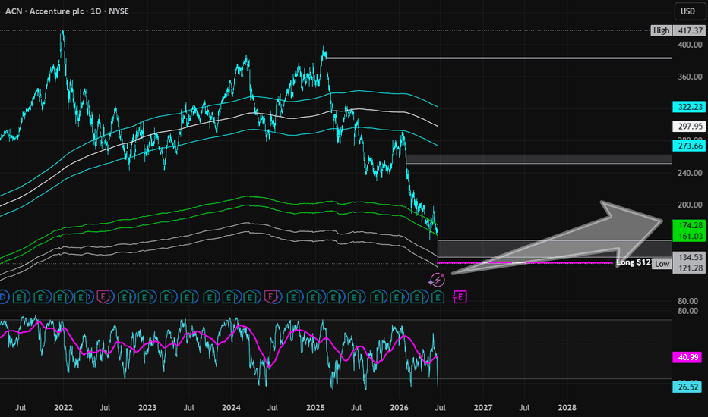This screenshot has width=708, height=417.
Task: Select the magenta dotted long entry line
Action: pyautogui.click(x=526, y=262)
